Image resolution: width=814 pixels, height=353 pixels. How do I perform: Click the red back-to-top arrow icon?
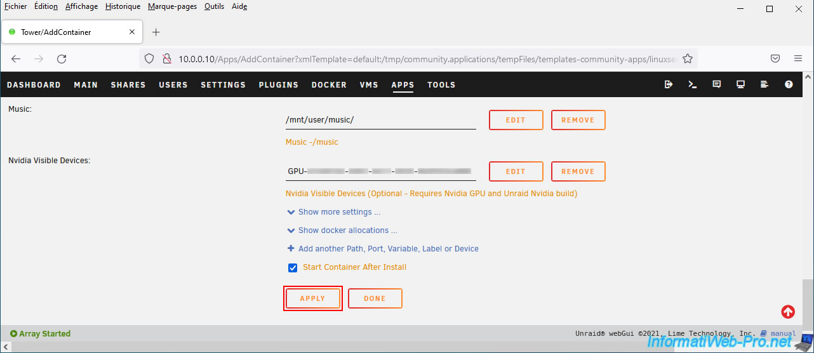pyautogui.click(x=788, y=312)
